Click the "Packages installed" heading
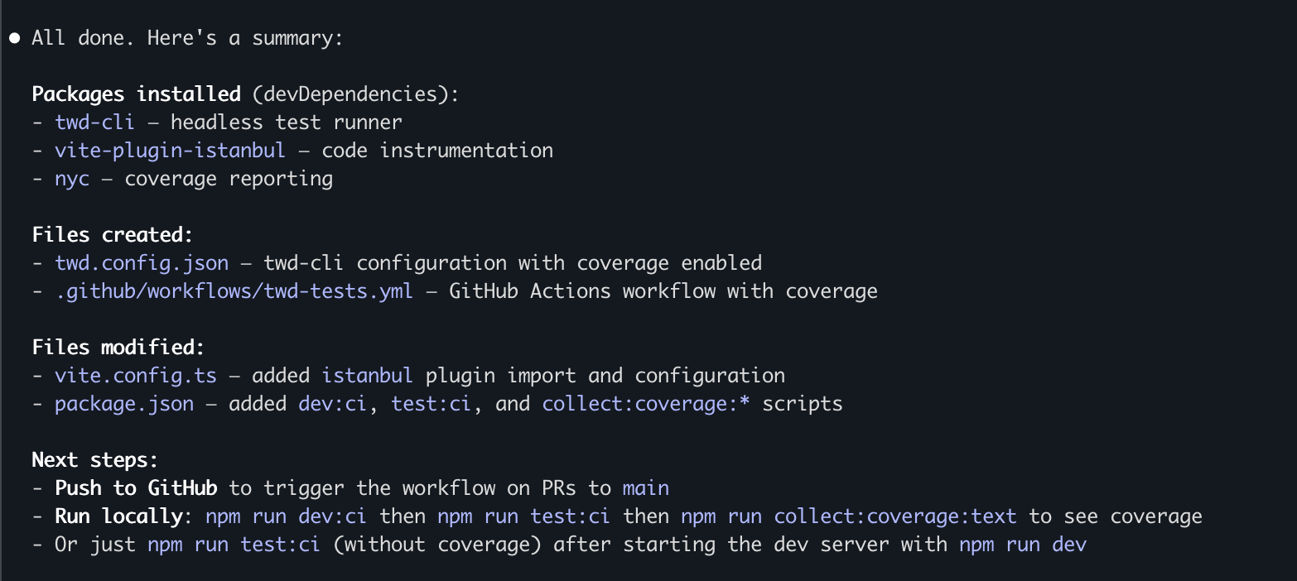Image resolution: width=1297 pixels, height=581 pixels. (x=136, y=94)
